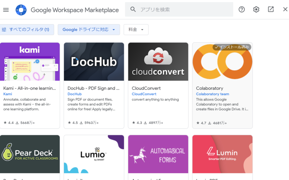Open the Colaboratory app title
This screenshot has height=180, width=289.
point(210,88)
